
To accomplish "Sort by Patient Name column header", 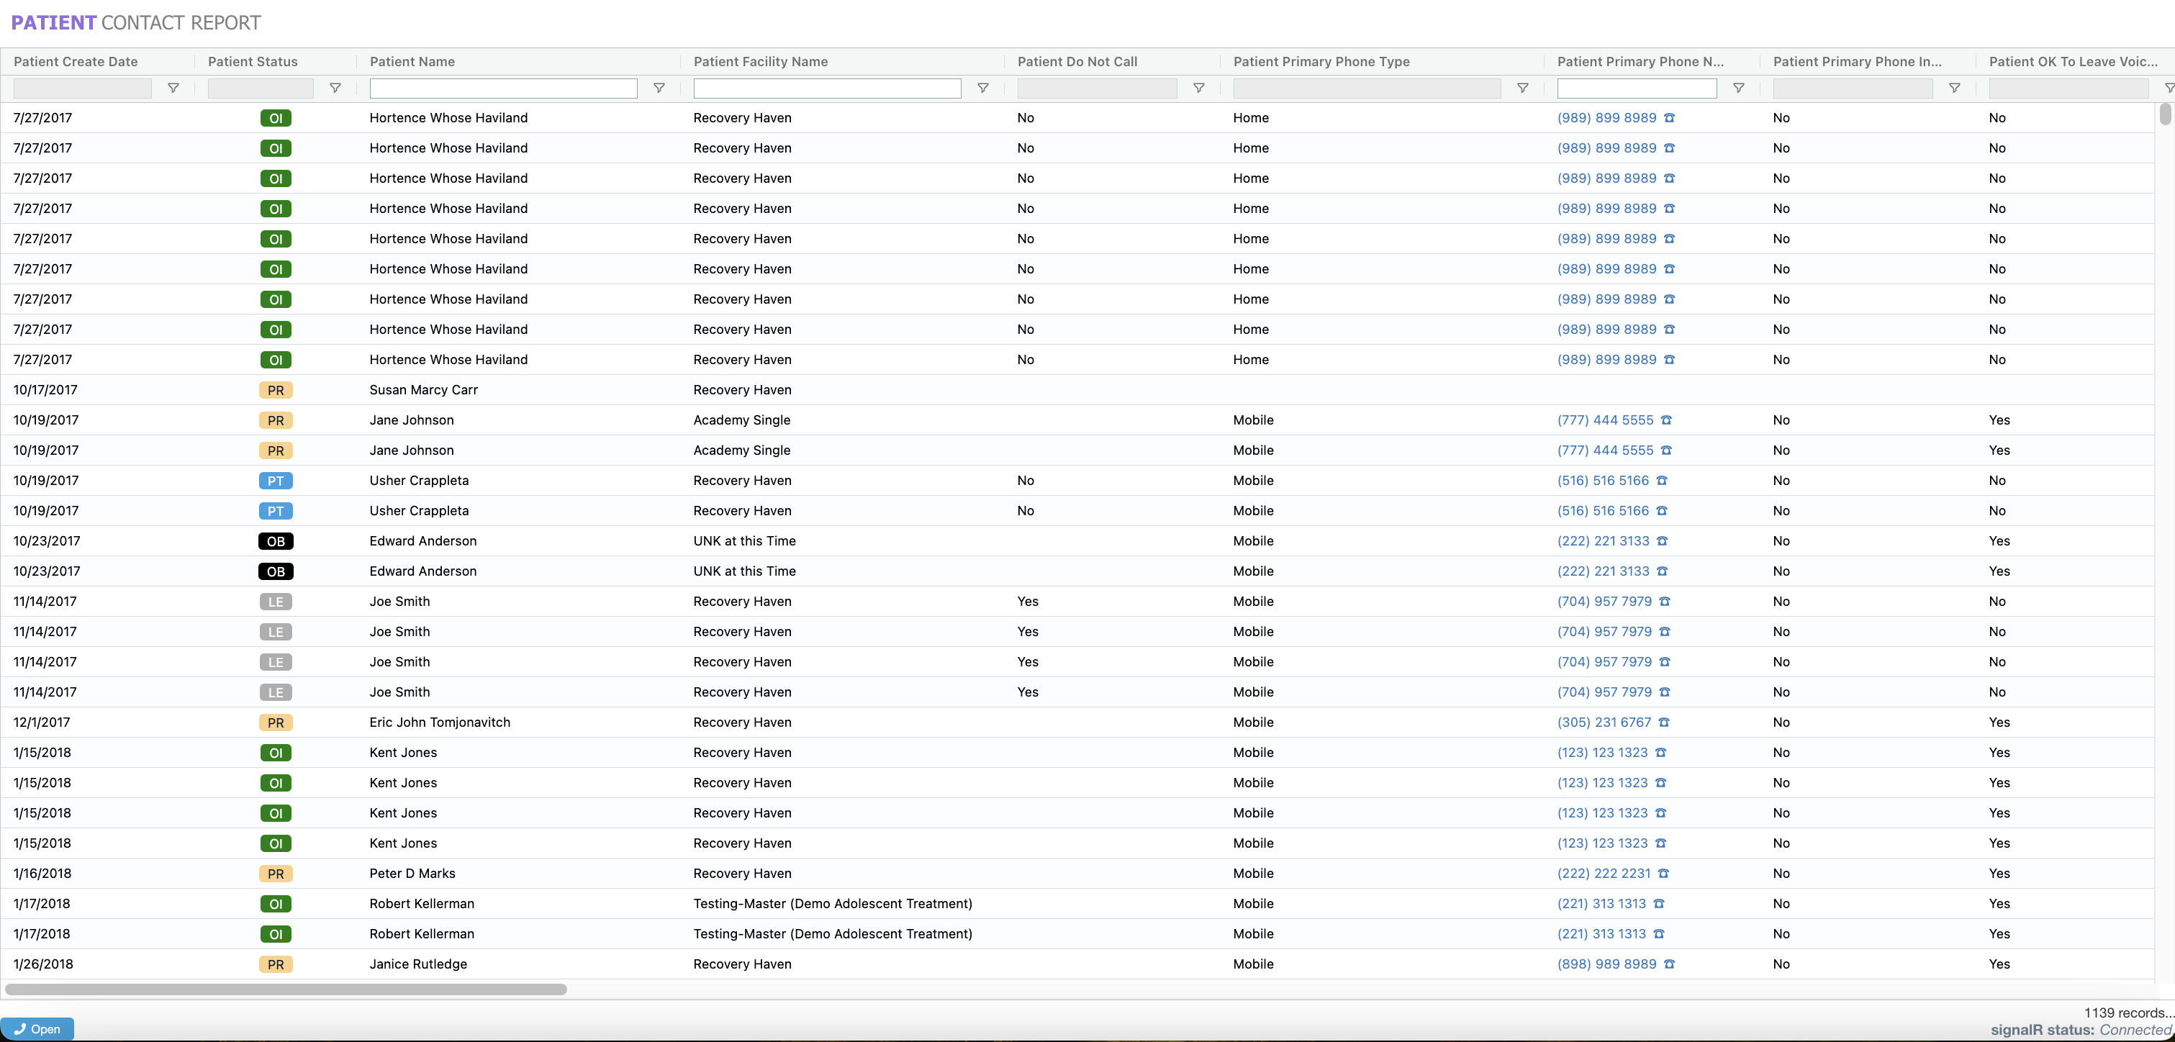I will click(412, 62).
